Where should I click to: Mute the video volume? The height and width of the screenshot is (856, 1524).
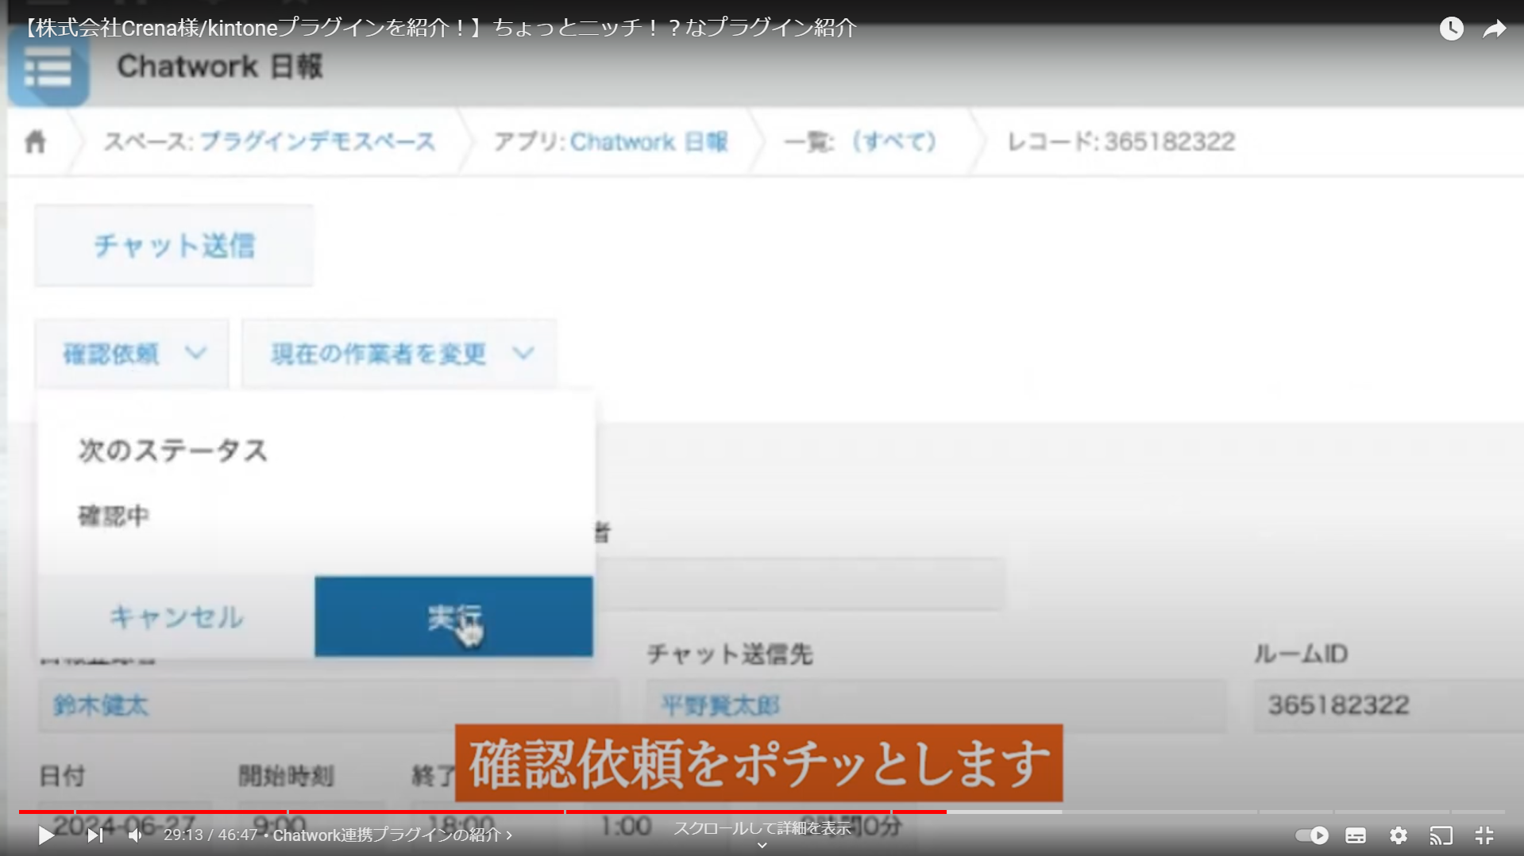(136, 835)
